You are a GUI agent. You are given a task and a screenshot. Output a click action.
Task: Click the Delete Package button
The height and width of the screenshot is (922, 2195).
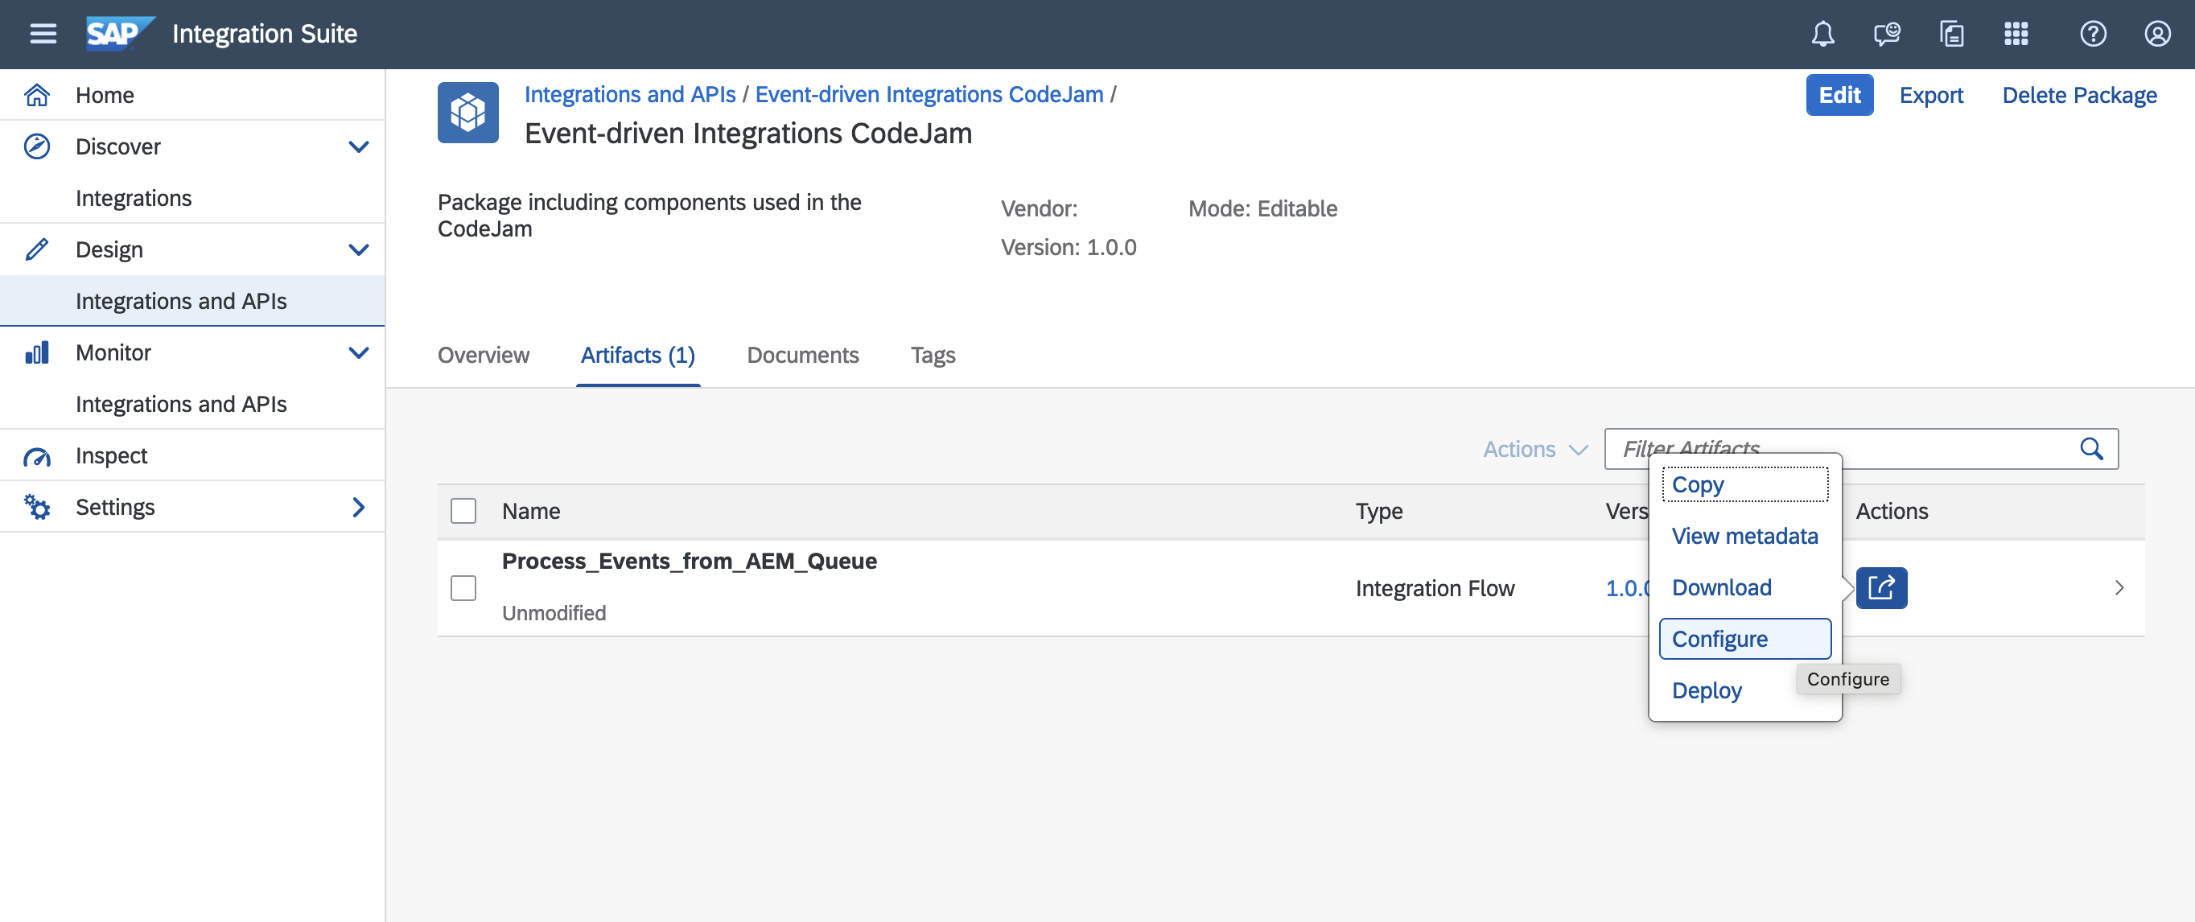pos(2079,95)
